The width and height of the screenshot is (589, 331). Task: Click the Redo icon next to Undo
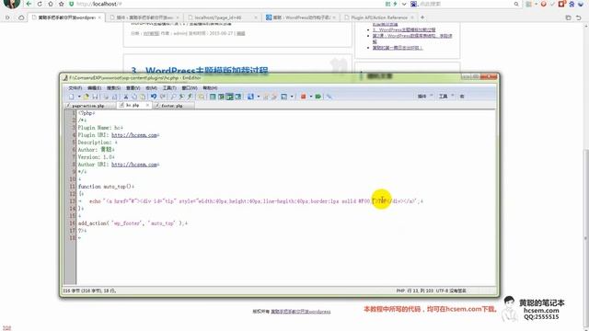[163, 97]
